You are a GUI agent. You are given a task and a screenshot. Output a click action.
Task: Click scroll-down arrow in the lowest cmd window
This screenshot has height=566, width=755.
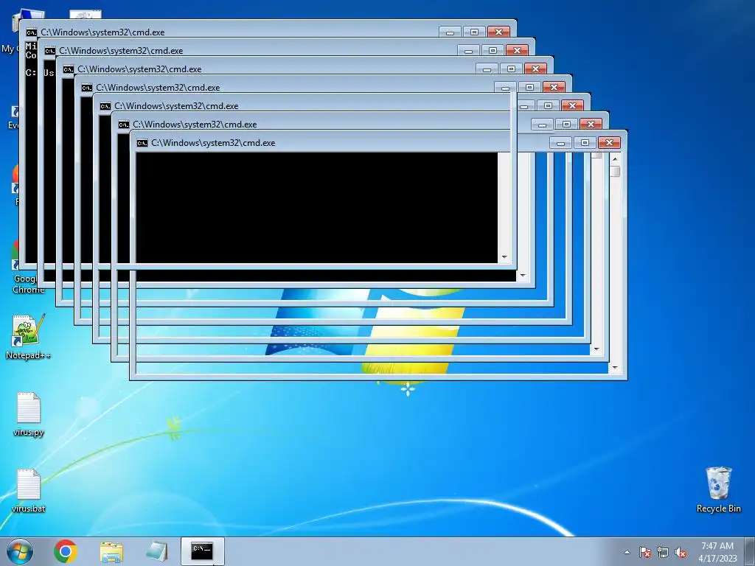[615, 368]
